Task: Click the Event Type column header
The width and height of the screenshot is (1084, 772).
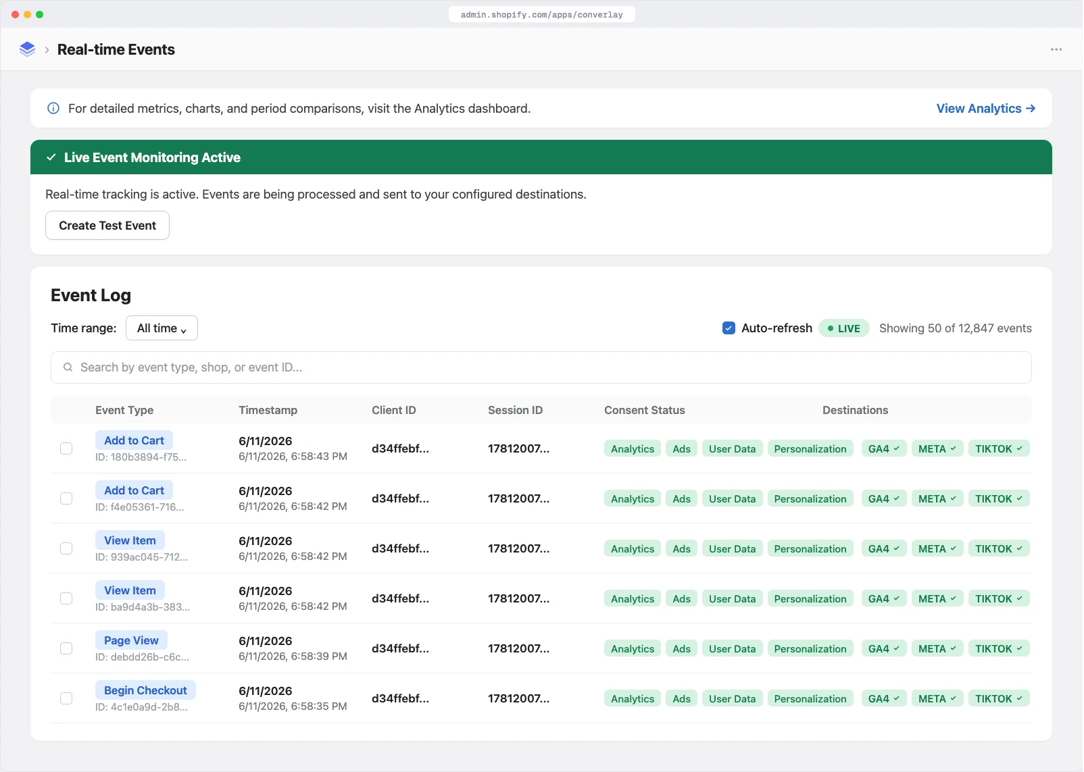Action: click(x=124, y=410)
